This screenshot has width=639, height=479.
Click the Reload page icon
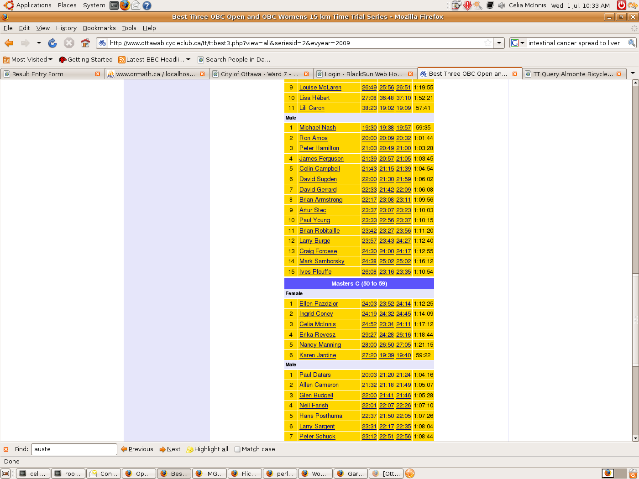52,43
